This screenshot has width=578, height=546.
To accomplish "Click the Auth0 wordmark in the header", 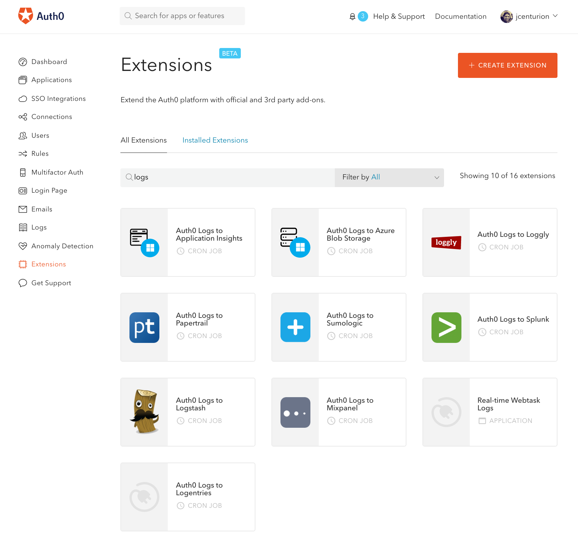I will tap(50, 16).
